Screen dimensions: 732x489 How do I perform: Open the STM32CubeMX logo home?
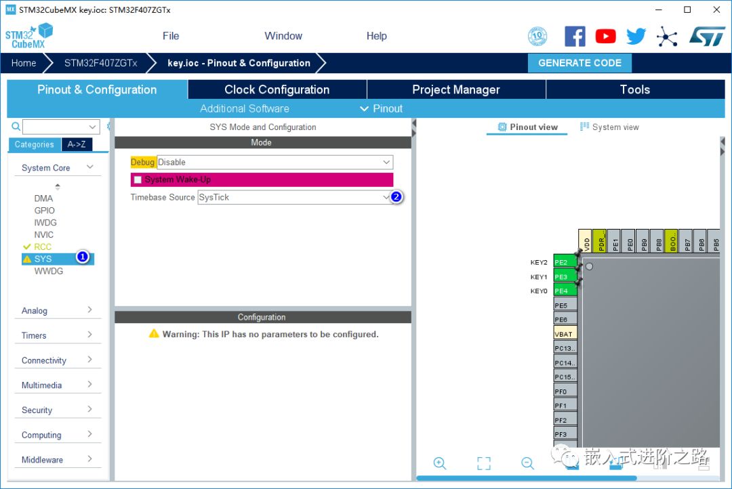(29, 37)
